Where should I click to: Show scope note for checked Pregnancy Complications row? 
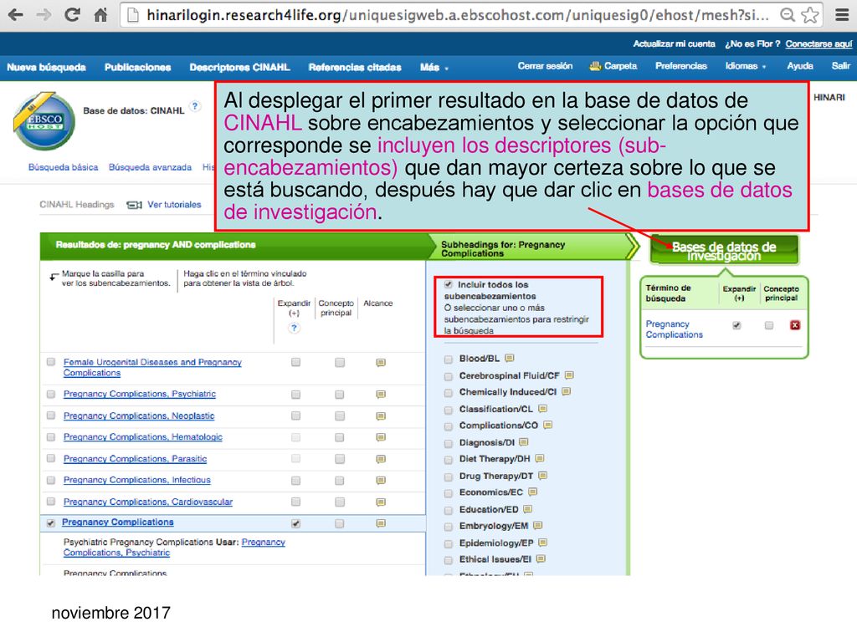click(x=381, y=523)
